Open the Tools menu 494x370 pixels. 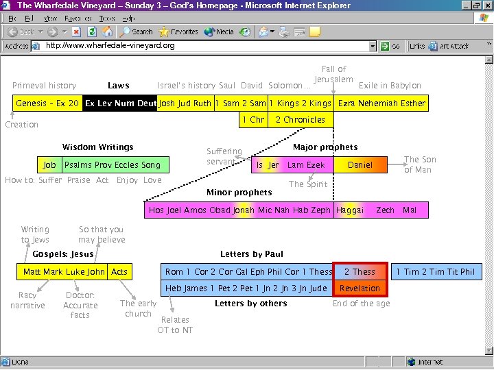tap(107, 18)
